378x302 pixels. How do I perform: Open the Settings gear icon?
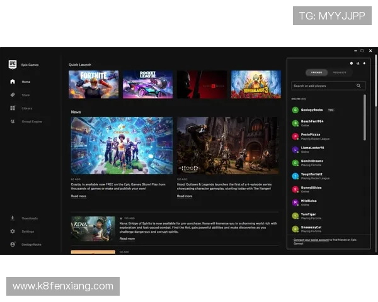13,231
